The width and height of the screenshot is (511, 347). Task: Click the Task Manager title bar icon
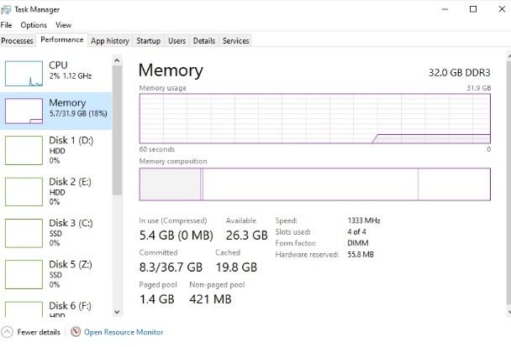click(x=6, y=9)
